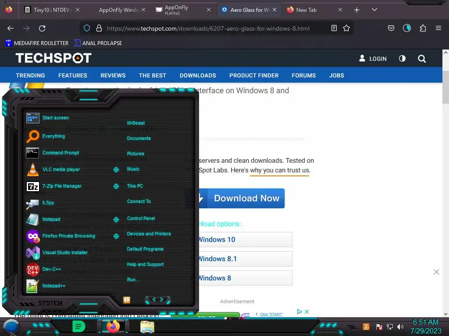Open Documents from start menu

(x=139, y=138)
